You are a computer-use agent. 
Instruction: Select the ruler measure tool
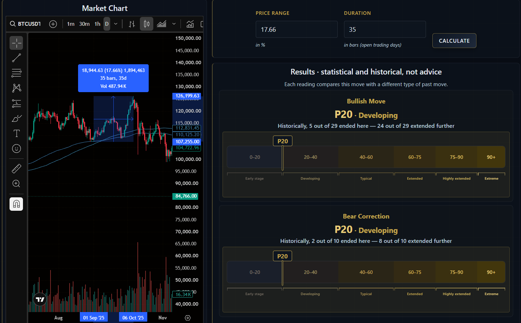tap(16, 169)
